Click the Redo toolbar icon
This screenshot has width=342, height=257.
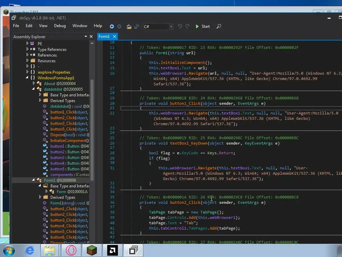[x=187, y=26]
